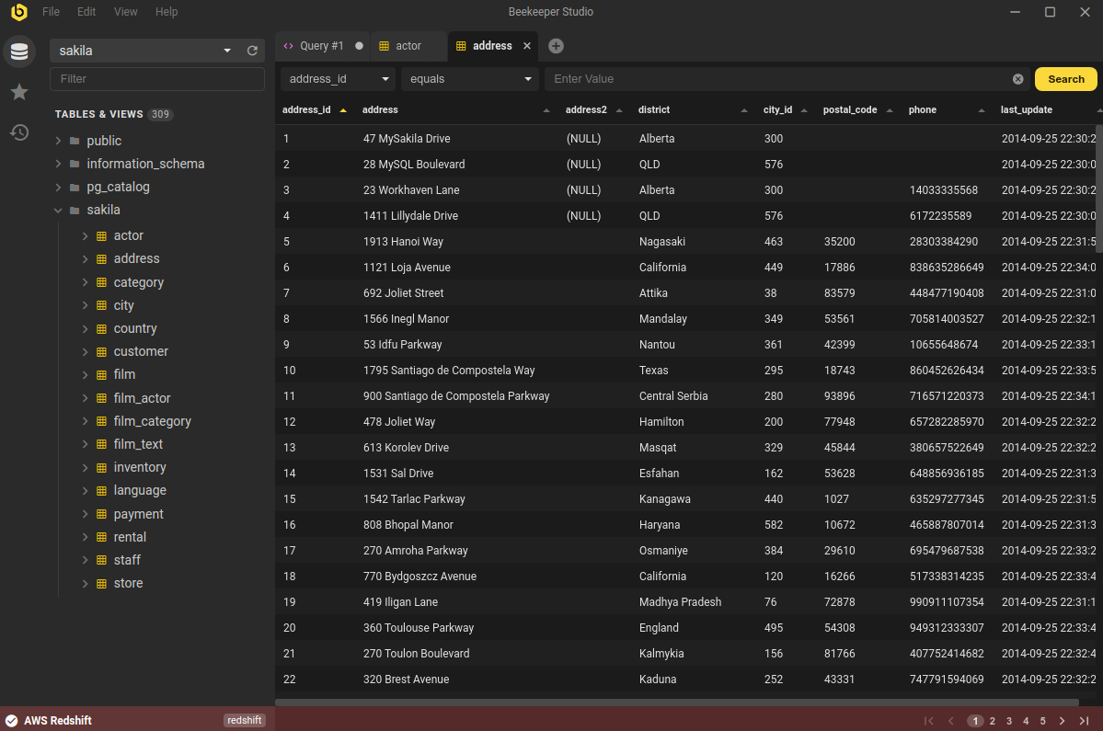
Task: Sort by address column using its arrow
Action: 546,110
